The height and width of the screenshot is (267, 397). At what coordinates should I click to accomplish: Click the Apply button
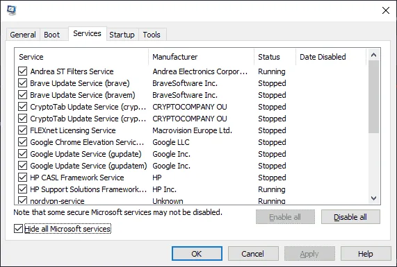tap(309, 254)
